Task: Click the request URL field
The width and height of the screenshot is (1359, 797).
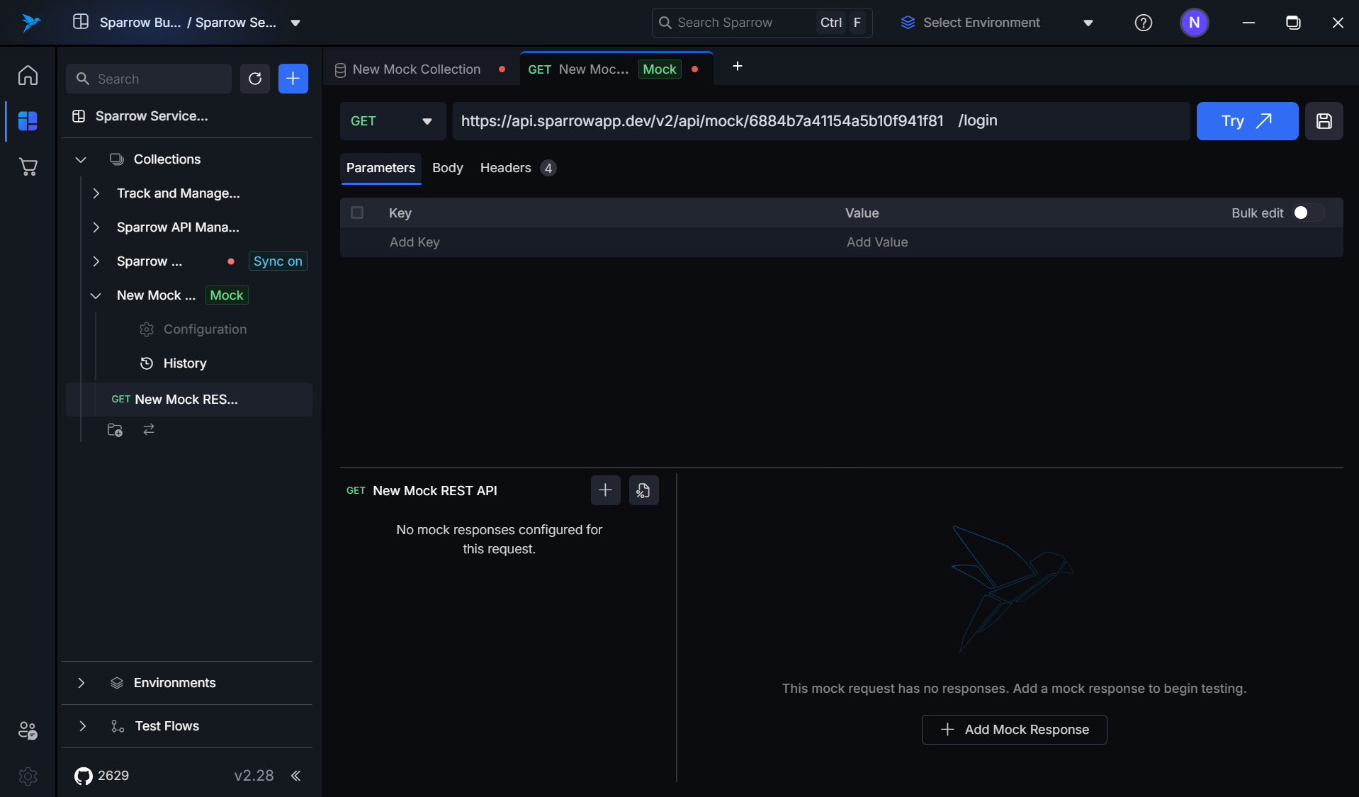Action: point(821,121)
